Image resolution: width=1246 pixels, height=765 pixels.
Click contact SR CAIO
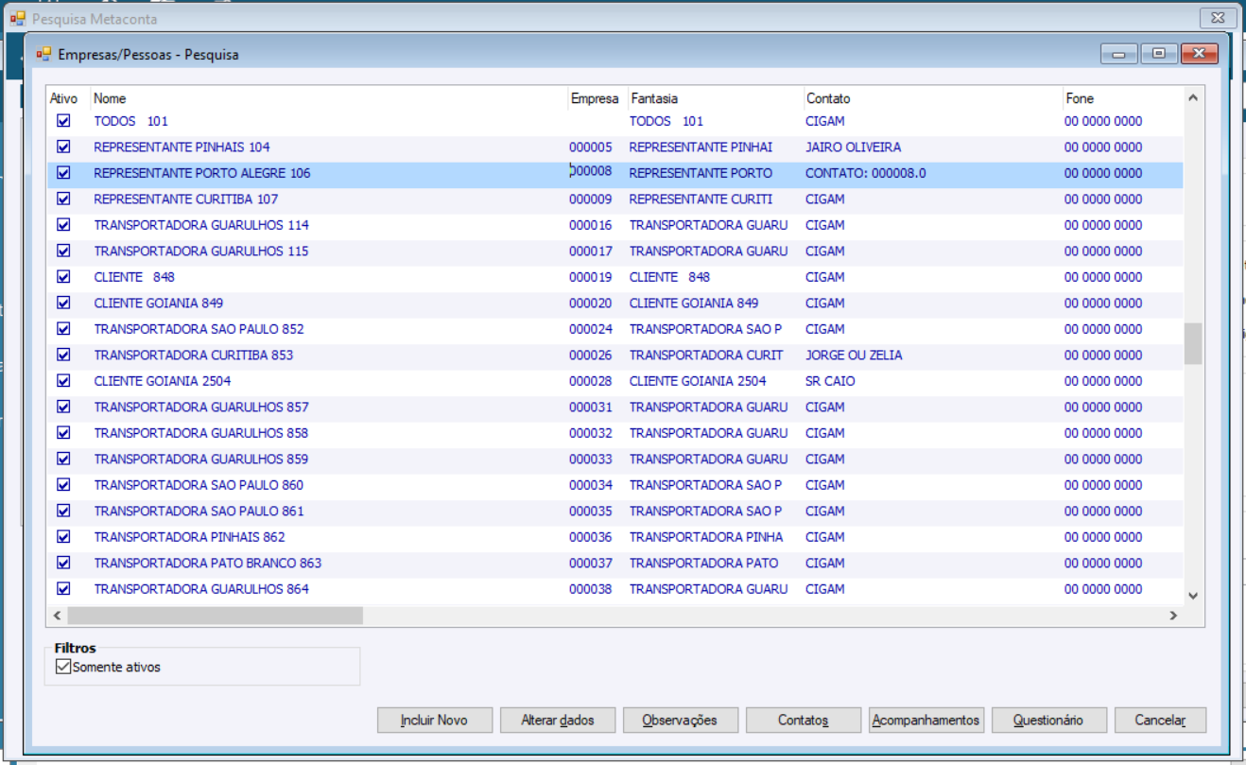coord(831,381)
